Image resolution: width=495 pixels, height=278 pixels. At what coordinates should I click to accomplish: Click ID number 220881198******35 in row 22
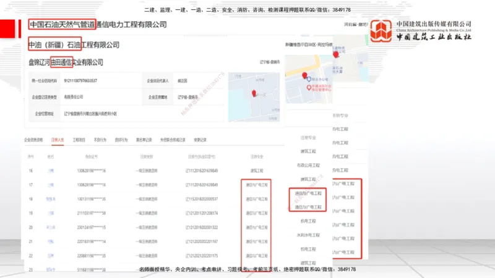(91, 256)
